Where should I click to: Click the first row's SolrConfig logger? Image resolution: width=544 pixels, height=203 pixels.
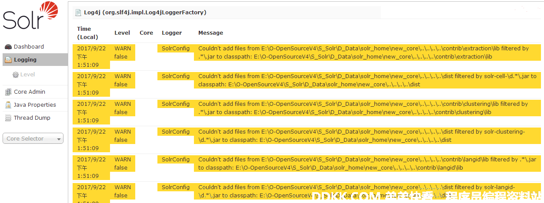click(175, 49)
